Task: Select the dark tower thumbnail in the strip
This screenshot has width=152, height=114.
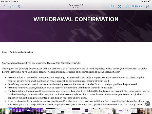Action: coord(114,111)
